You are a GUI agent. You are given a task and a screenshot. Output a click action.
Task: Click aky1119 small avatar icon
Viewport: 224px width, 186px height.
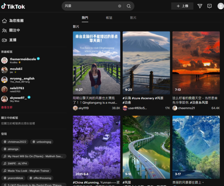(x=75, y=108)
